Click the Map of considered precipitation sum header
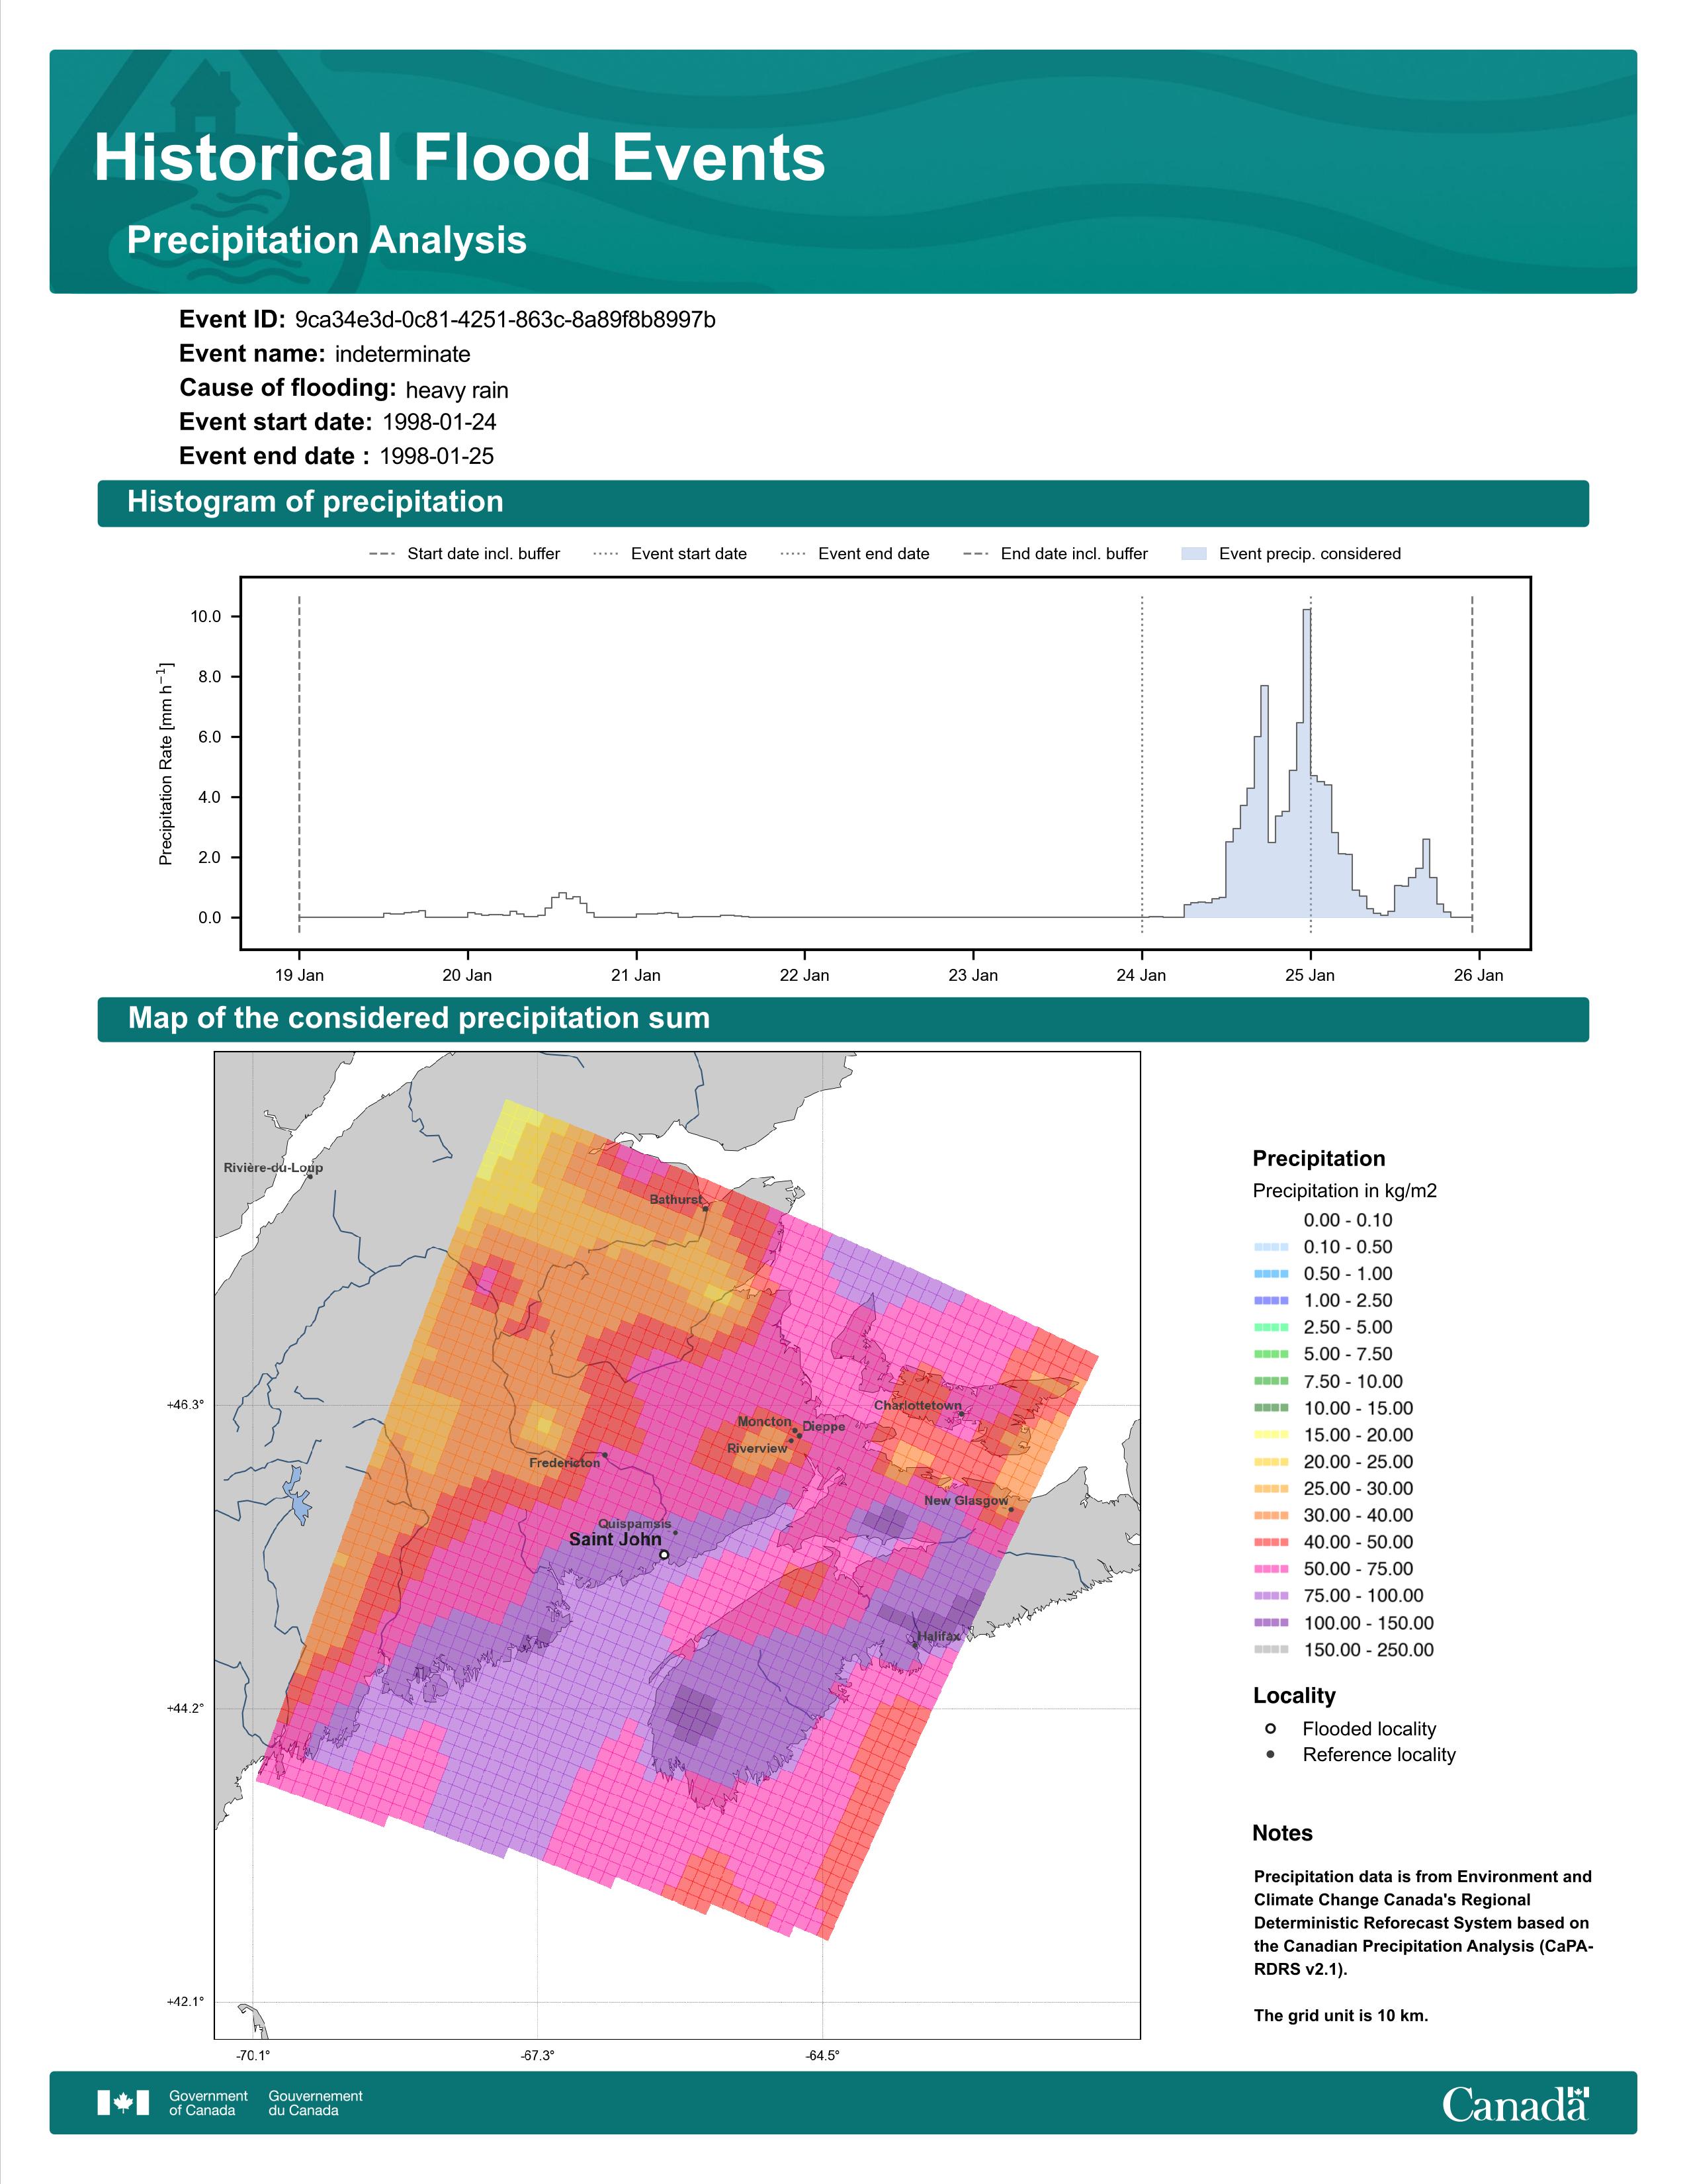 [842, 1019]
